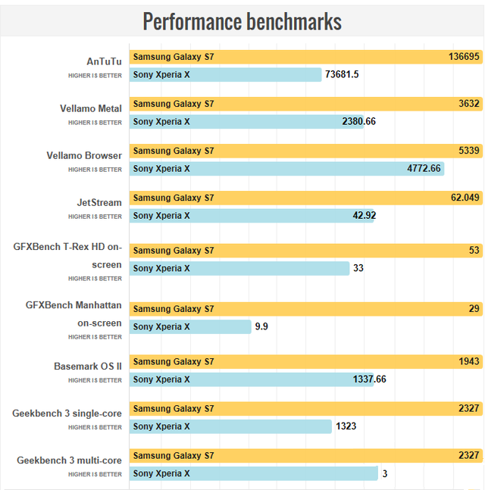Click the Vellamo Browser benchmark label
This screenshot has height=490, width=485.
[84, 155]
